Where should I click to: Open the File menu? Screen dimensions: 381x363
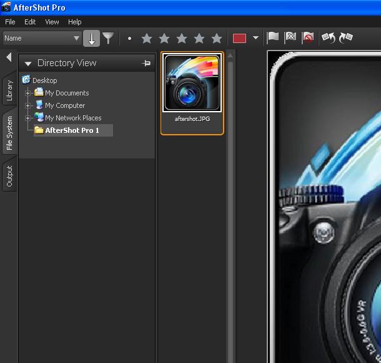tap(10, 22)
